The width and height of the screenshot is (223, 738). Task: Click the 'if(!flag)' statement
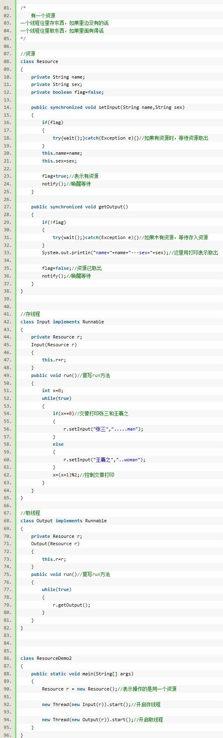click(54, 222)
